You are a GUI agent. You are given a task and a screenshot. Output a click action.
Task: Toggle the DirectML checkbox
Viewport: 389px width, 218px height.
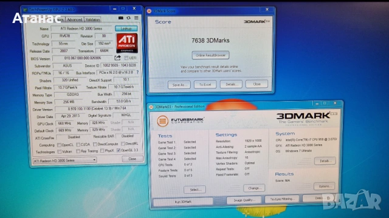coord(123,144)
